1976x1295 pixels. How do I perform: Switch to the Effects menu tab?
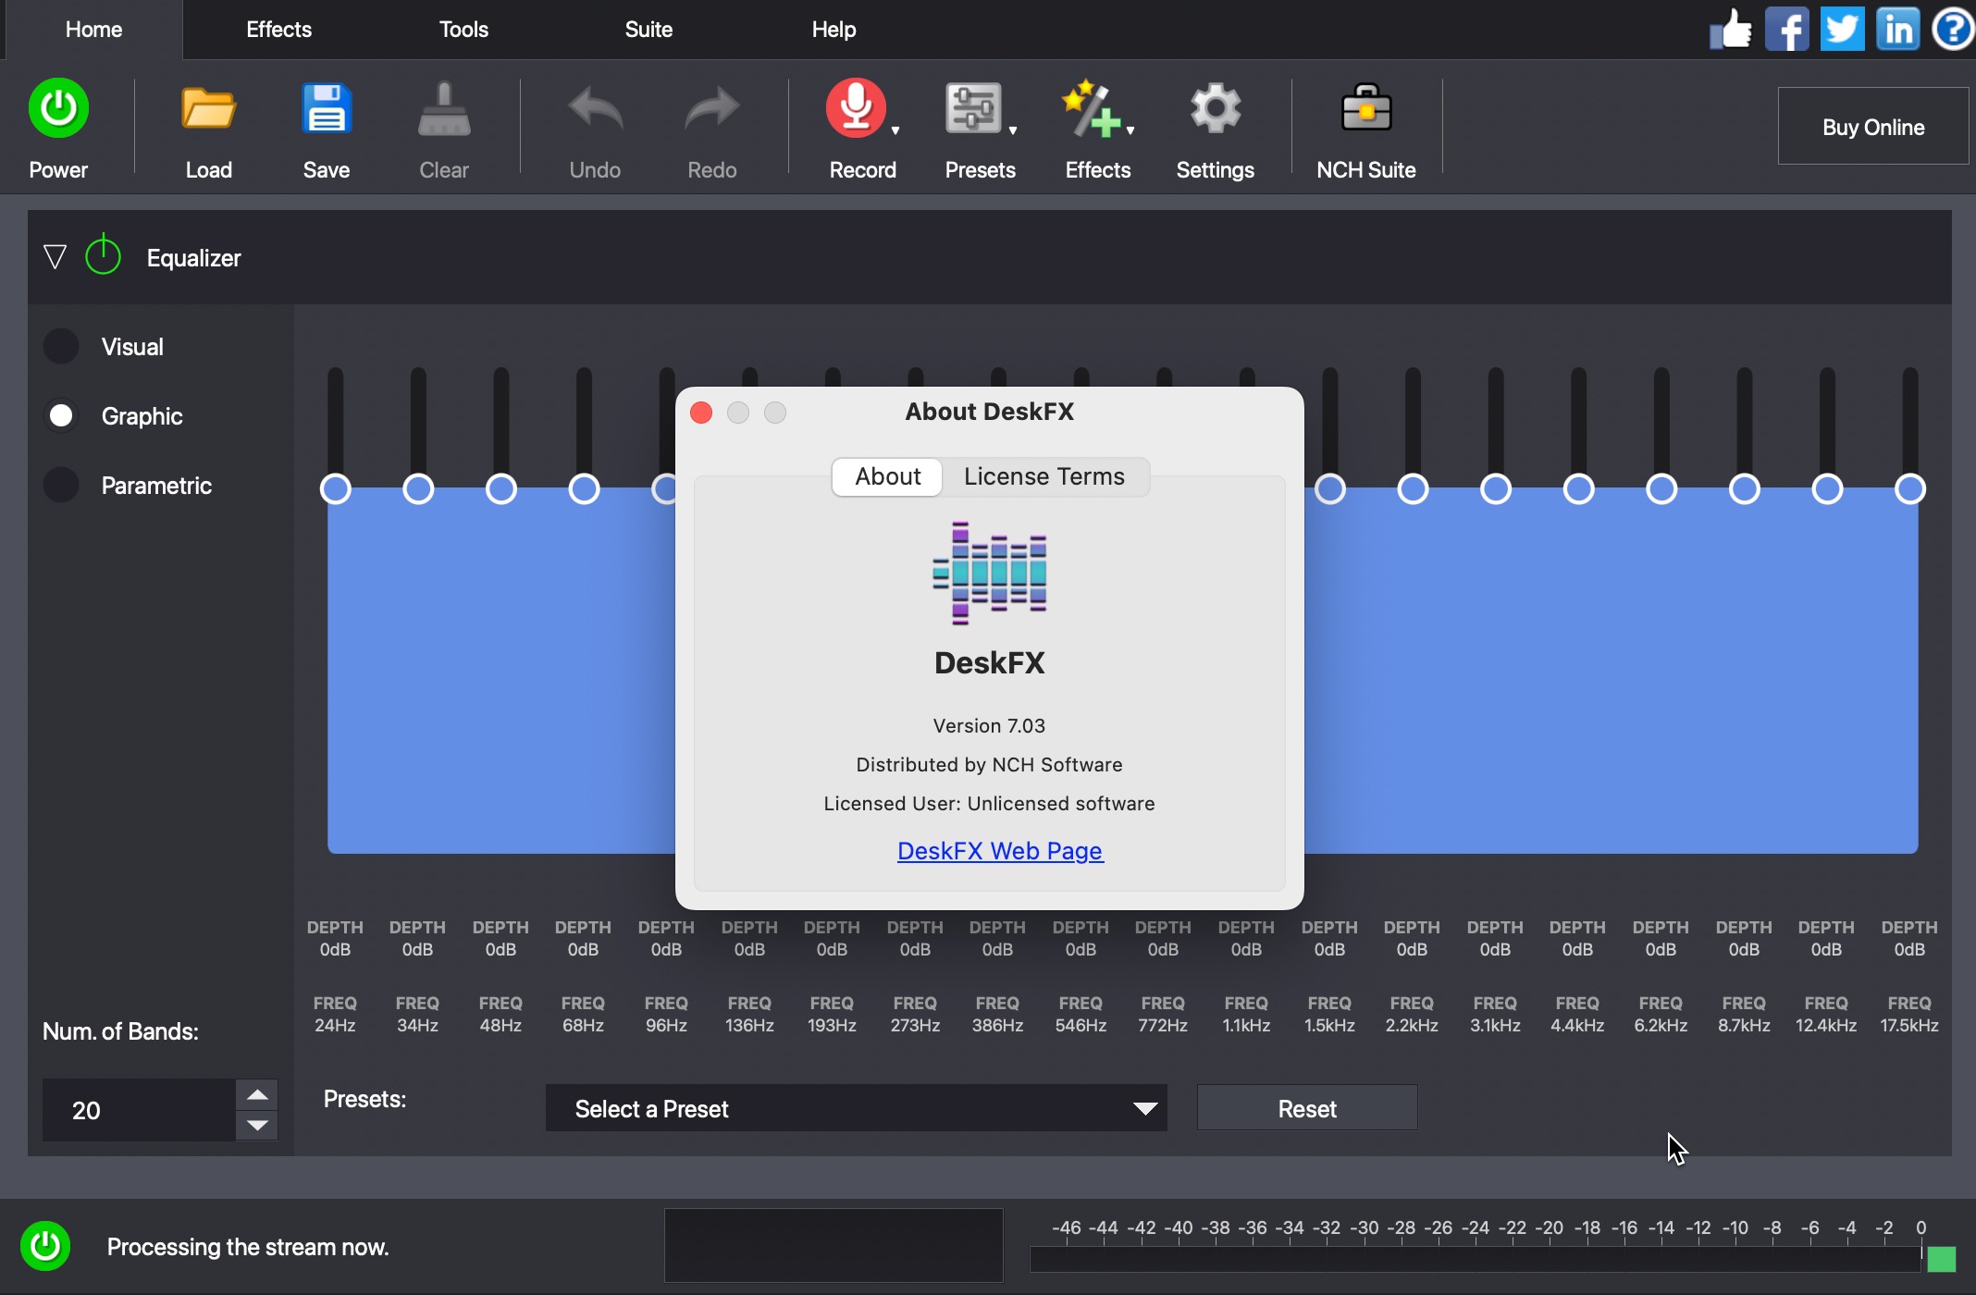point(278,30)
